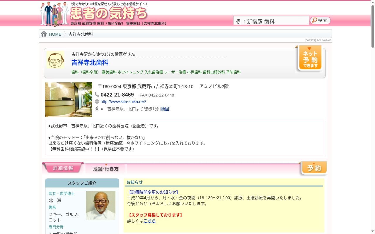This screenshot has height=234, width=375.
Task: Click the 【無料歯科相談実施中！！】 description line
Action: point(92,149)
